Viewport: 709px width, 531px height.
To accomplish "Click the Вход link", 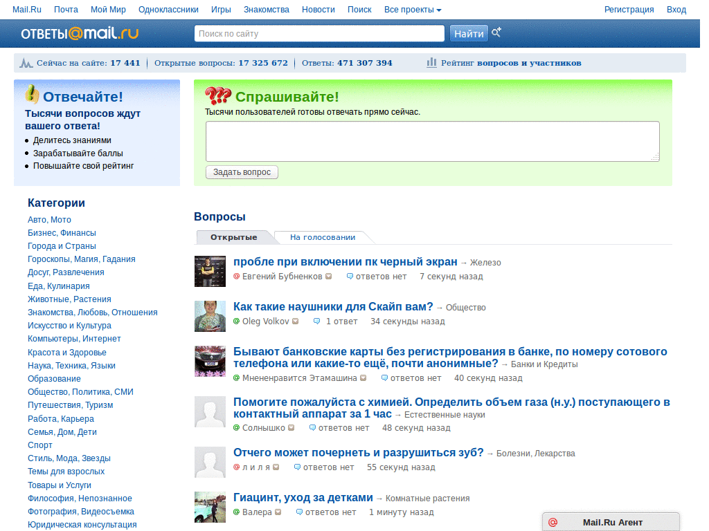I will tap(676, 10).
